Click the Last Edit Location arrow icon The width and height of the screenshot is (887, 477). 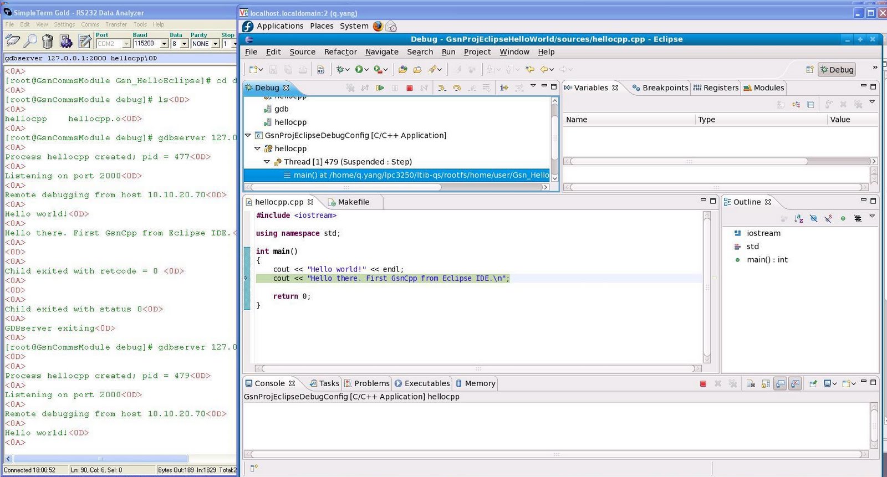pos(530,69)
